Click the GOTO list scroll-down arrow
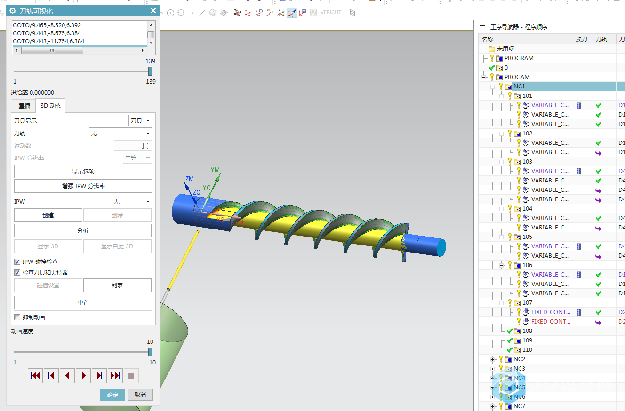This screenshot has width=625, height=411. (x=151, y=42)
